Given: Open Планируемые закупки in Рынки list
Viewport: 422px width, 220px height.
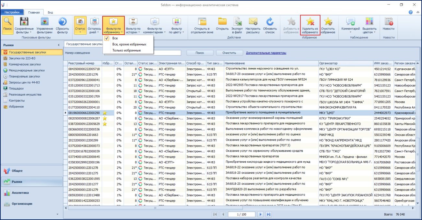Looking at the screenshot, I should click(32, 76).
